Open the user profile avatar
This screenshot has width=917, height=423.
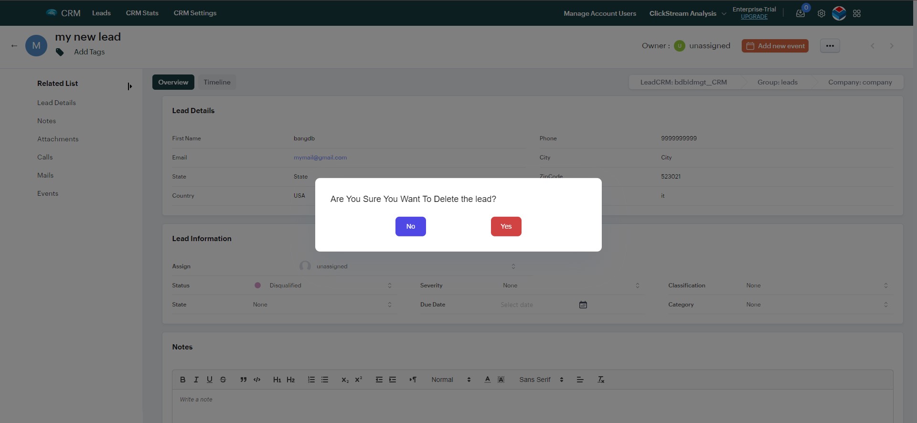point(839,13)
